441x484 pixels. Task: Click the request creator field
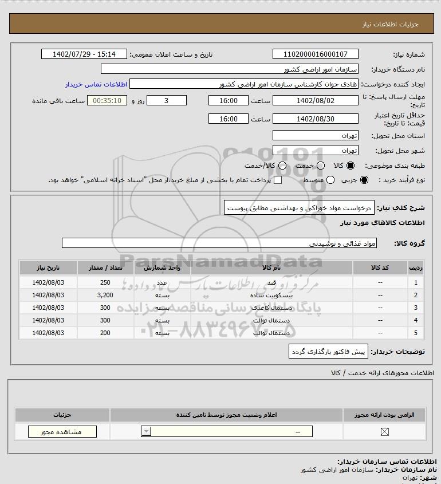click(244, 84)
